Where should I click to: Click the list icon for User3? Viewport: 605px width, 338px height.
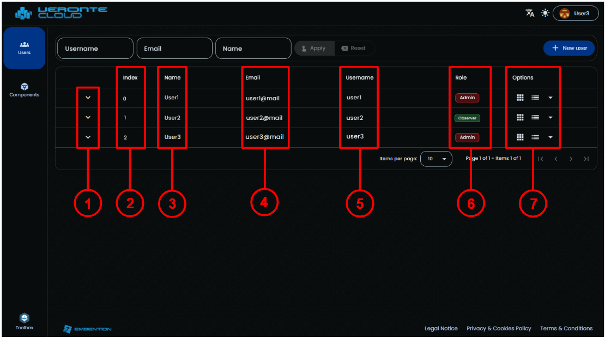click(x=535, y=137)
